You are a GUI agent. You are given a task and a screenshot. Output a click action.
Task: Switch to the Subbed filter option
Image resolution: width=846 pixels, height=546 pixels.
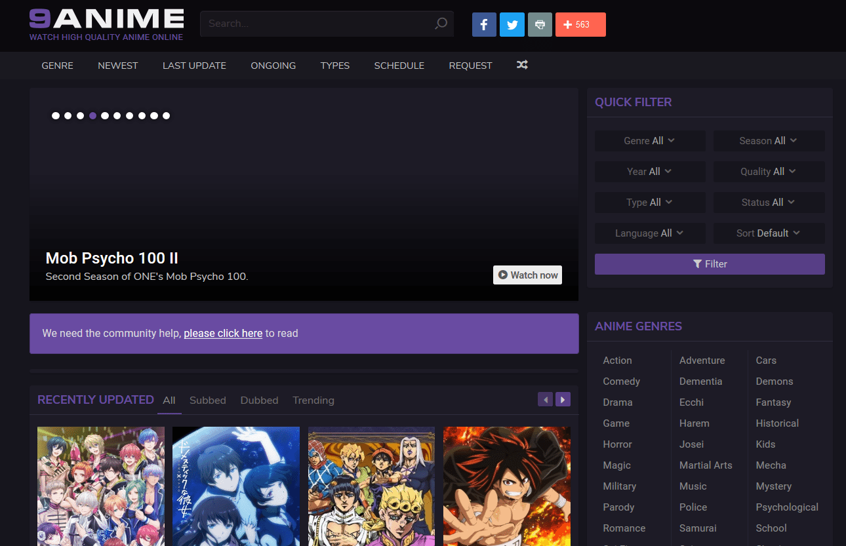[207, 400]
